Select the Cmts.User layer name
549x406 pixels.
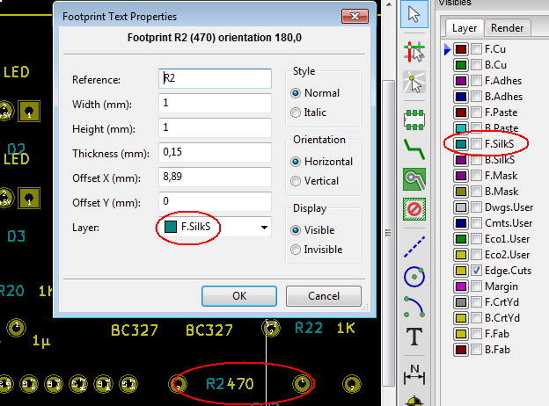tap(509, 223)
